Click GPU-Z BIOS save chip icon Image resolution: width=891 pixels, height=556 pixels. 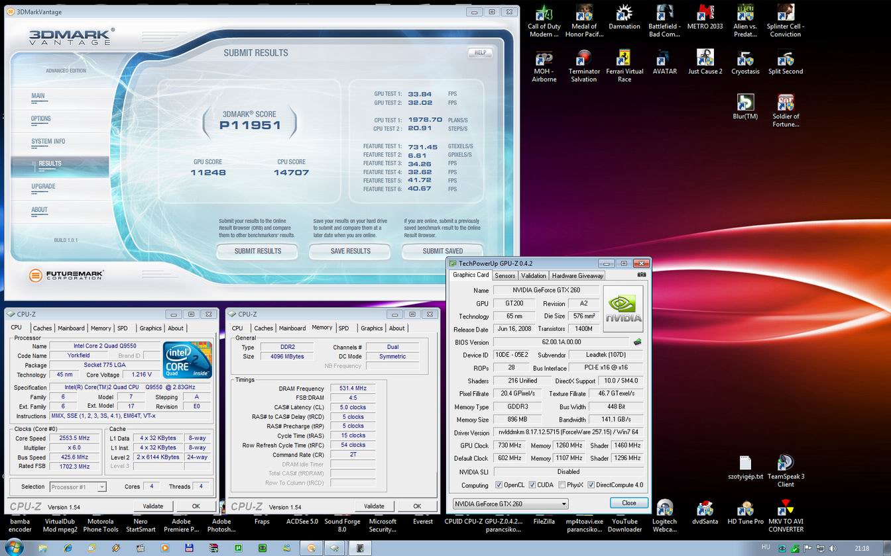coord(637,342)
